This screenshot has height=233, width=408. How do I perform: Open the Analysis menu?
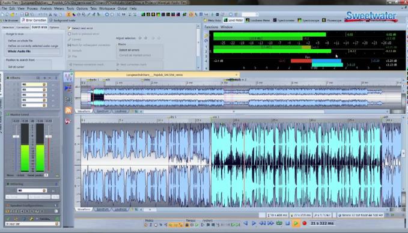pos(46,8)
